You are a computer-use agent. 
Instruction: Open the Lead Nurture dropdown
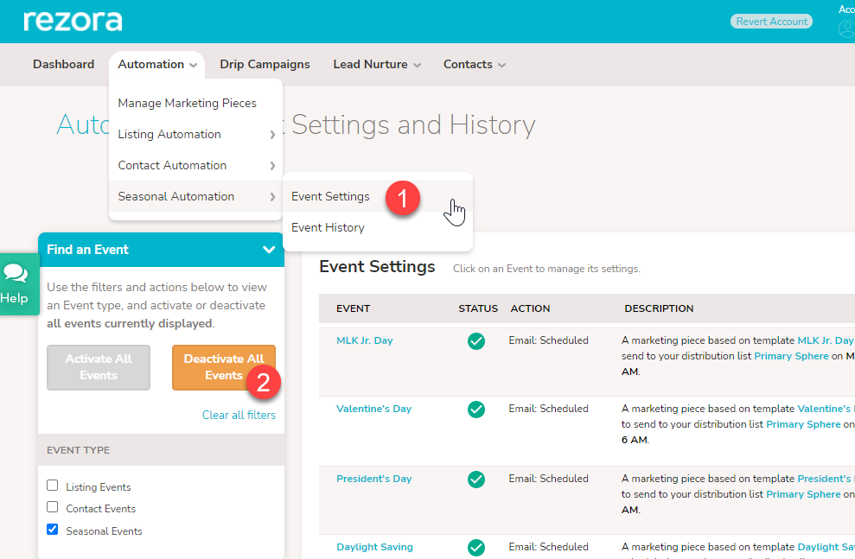[377, 64]
